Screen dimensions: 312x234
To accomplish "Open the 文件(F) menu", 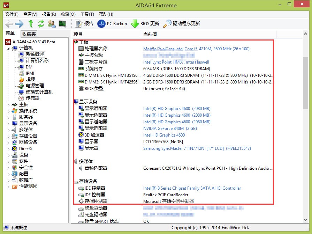I will pos(12,14).
